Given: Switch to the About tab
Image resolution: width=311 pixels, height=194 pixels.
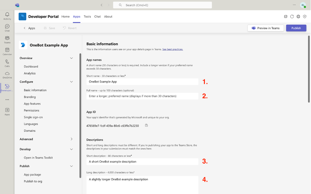Looking at the screenshot, I should 108,17.
